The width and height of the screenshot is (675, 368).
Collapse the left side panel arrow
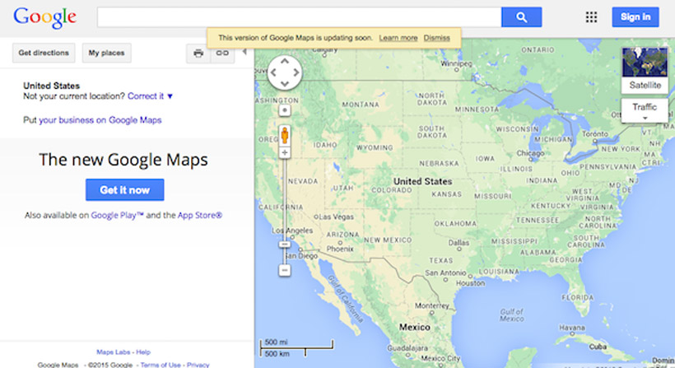[x=244, y=54]
